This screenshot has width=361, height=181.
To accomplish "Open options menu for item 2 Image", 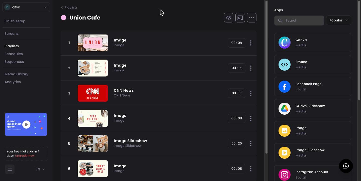I will (x=251, y=68).
